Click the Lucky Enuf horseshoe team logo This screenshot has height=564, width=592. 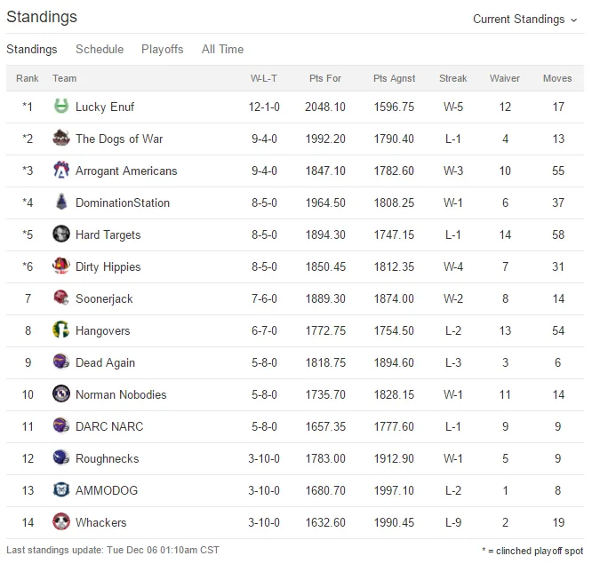60,107
